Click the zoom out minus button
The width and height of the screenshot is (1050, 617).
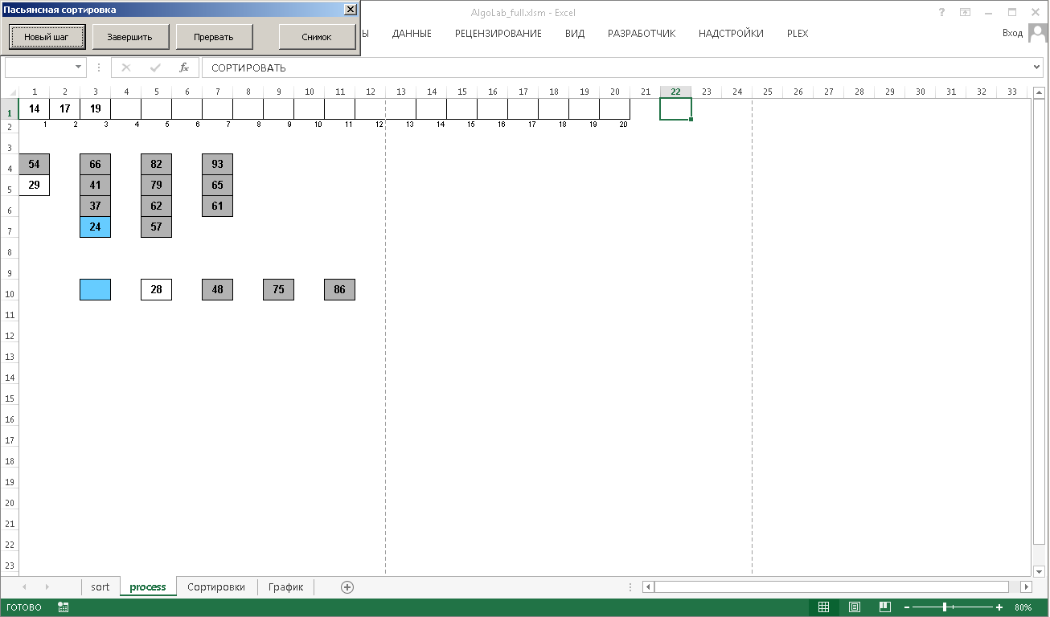pyautogui.click(x=908, y=607)
